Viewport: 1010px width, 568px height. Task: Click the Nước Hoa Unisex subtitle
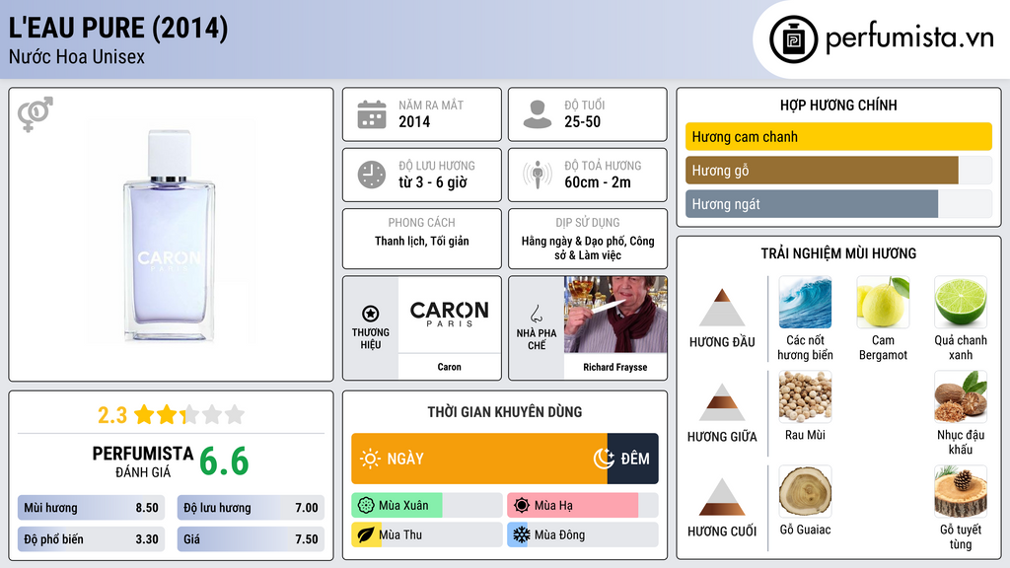click(77, 56)
